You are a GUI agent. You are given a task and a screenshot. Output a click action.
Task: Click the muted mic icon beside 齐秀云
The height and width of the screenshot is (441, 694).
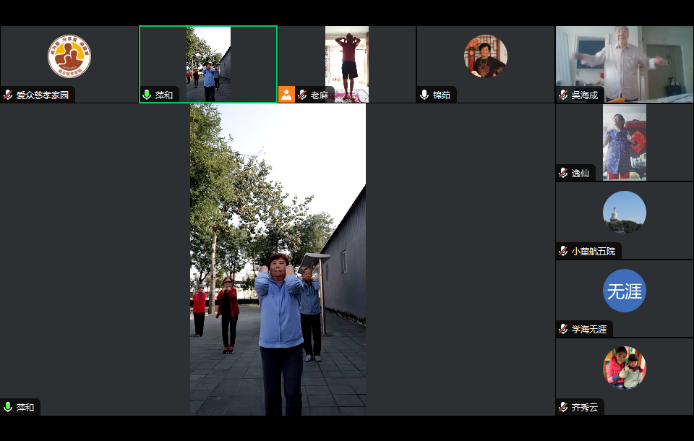coord(563,407)
